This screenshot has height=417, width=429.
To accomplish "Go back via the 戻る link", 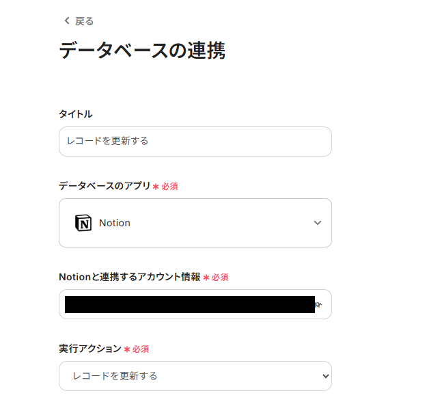I will pos(84,21).
